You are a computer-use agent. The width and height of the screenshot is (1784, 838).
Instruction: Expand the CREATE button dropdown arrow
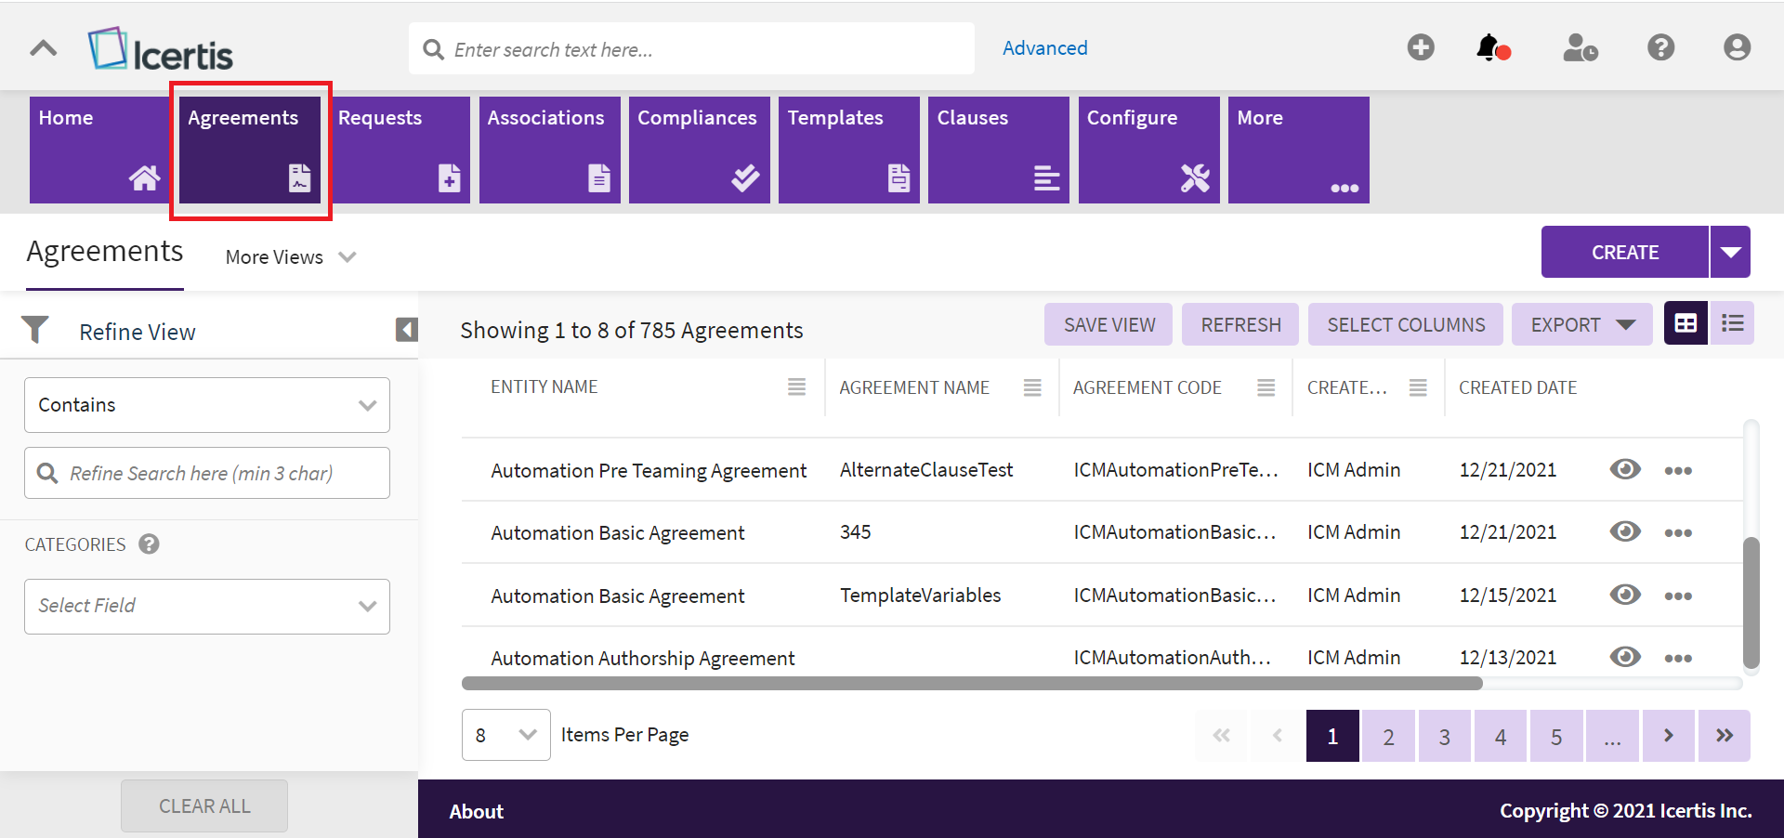click(x=1730, y=253)
